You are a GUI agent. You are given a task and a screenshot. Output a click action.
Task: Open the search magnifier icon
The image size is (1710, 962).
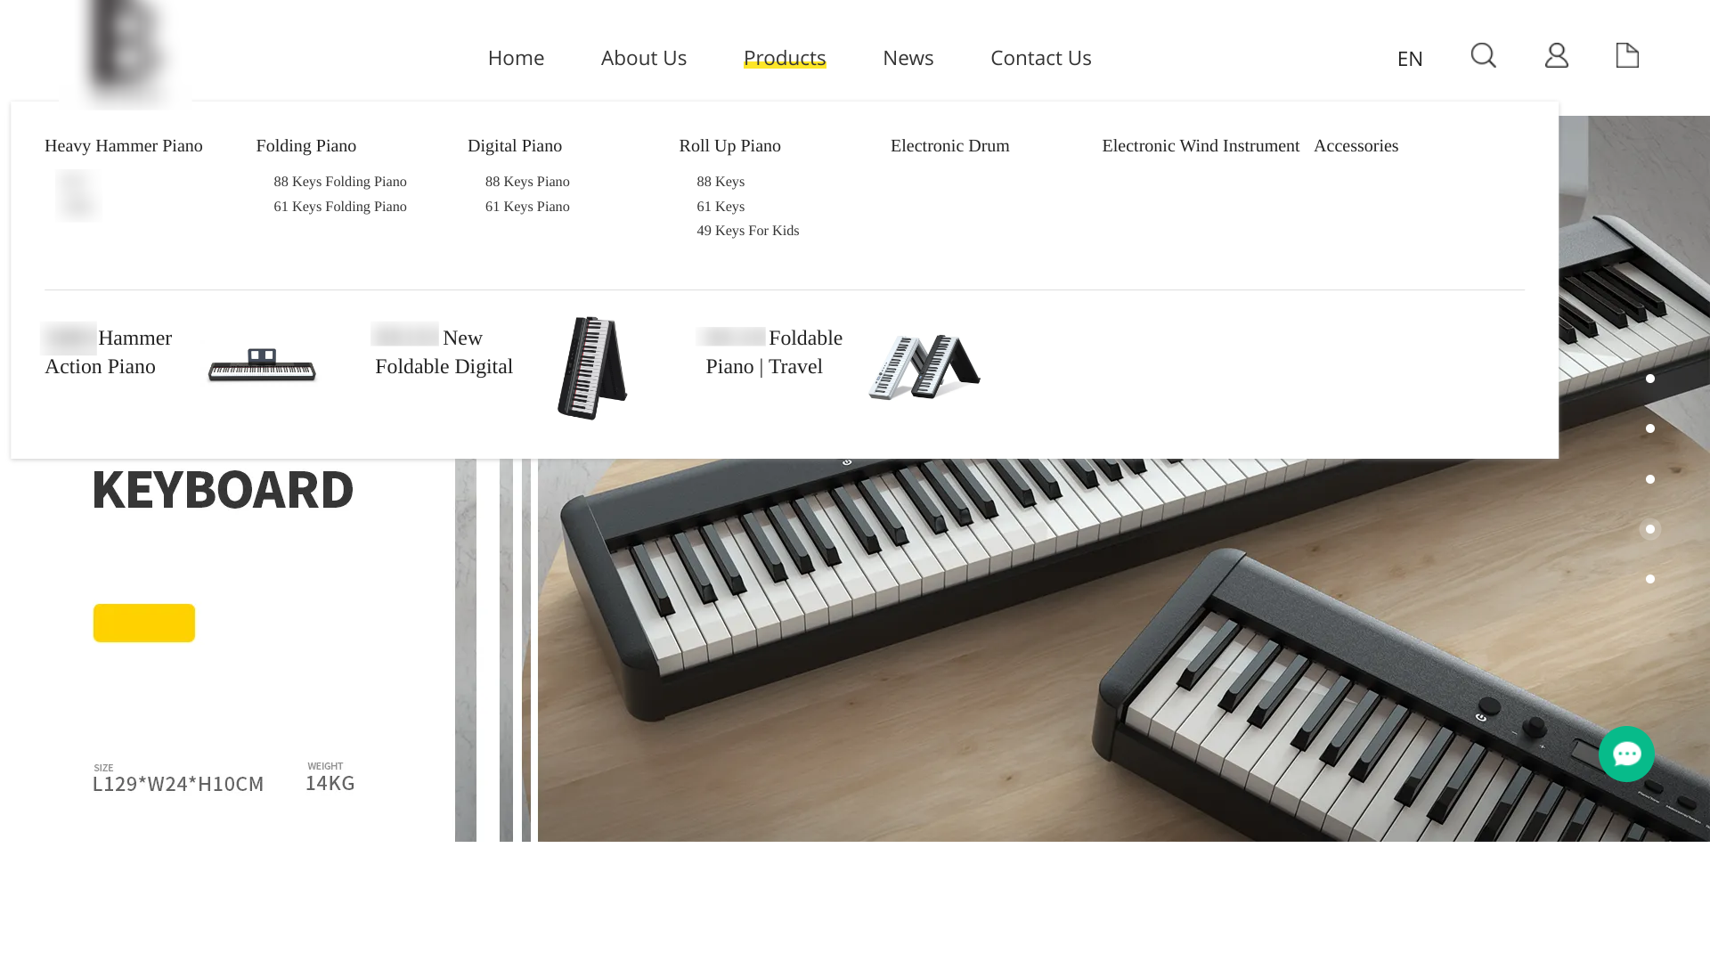pos(1483,55)
